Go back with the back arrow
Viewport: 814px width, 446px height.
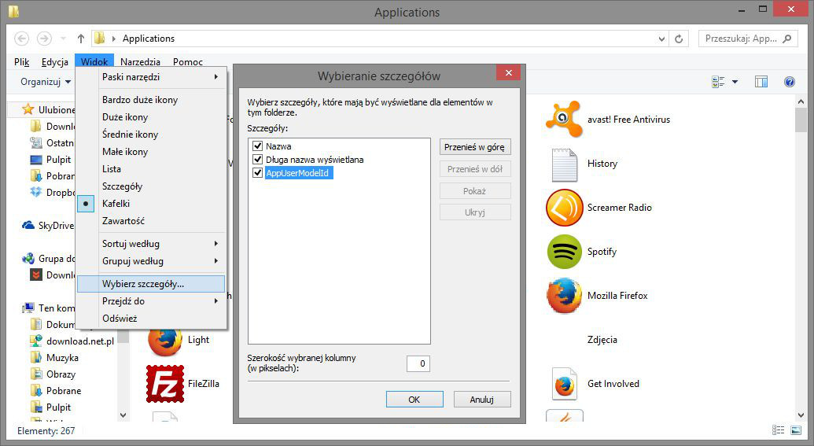coord(21,39)
